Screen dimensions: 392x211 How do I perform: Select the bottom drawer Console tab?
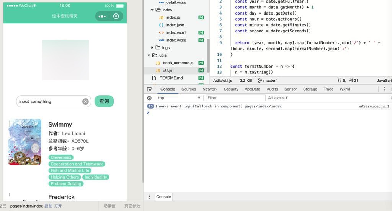pyautogui.click(x=163, y=197)
